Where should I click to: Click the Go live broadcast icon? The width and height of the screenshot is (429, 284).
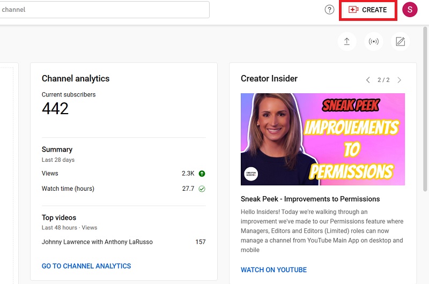[373, 42]
